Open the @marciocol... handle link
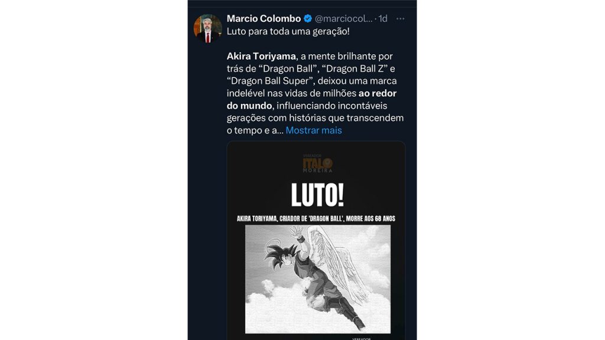The width and height of the screenshot is (605, 340). [343, 18]
